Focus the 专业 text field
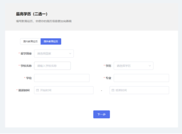This screenshot has width=182, height=134. pos(141,78)
